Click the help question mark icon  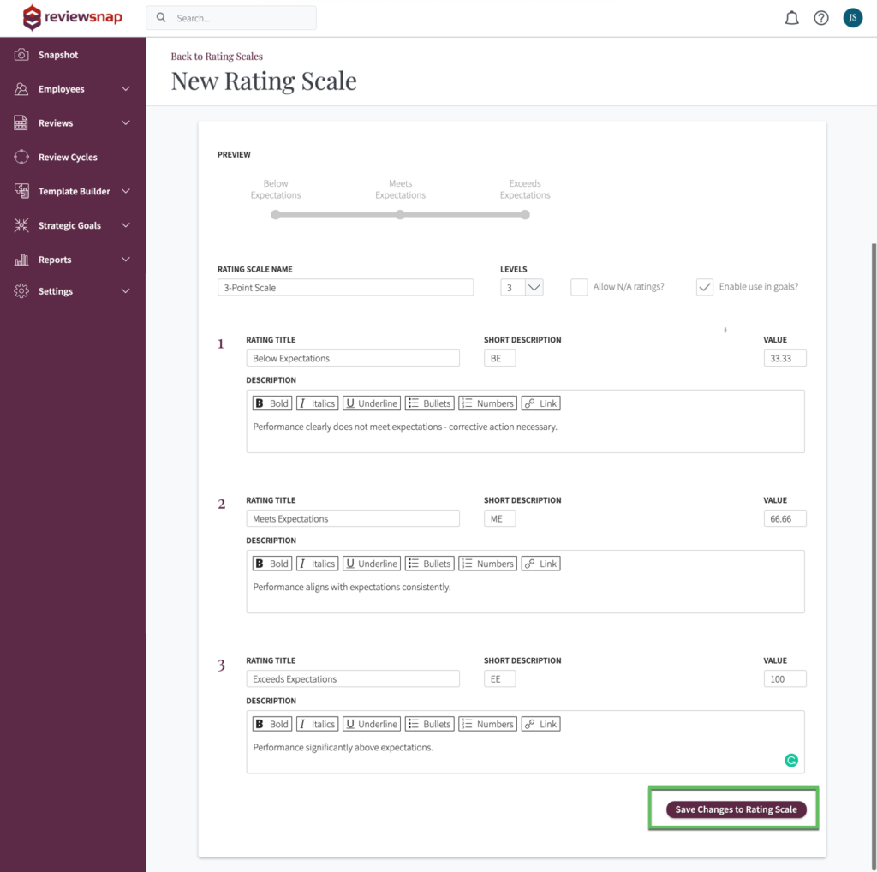821,17
